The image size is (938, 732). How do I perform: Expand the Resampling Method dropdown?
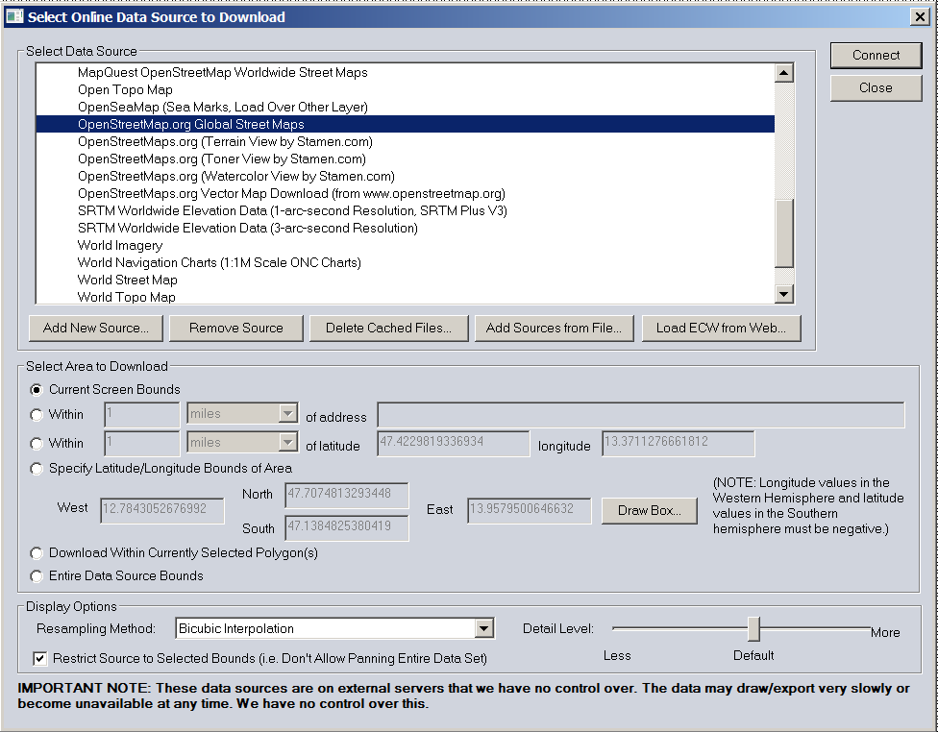pyautogui.click(x=484, y=629)
